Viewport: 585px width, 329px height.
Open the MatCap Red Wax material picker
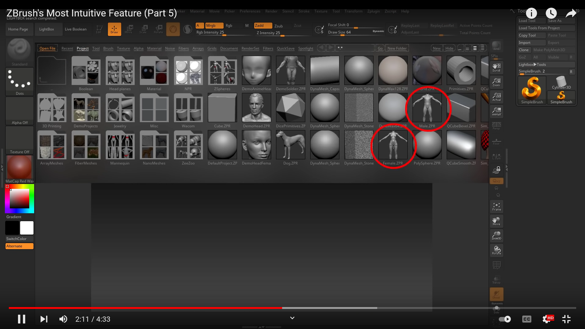19,169
